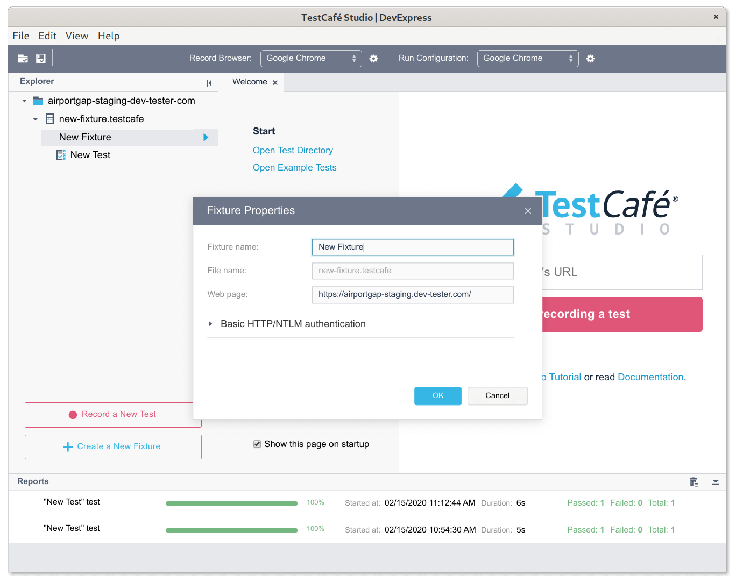Expand Basic HTTP/NTLM authentication section
736x582 pixels.
click(x=210, y=324)
